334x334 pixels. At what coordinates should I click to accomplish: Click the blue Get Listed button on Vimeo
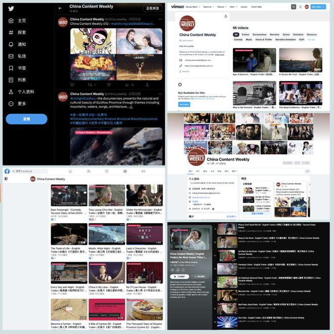point(184,104)
